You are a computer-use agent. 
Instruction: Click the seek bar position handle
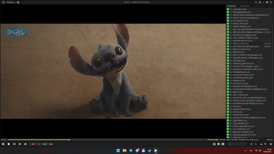(x=69, y=140)
